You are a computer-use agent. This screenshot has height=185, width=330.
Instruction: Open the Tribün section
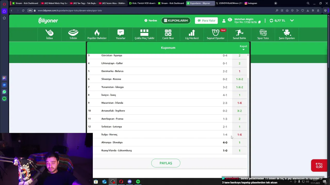[73, 34]
